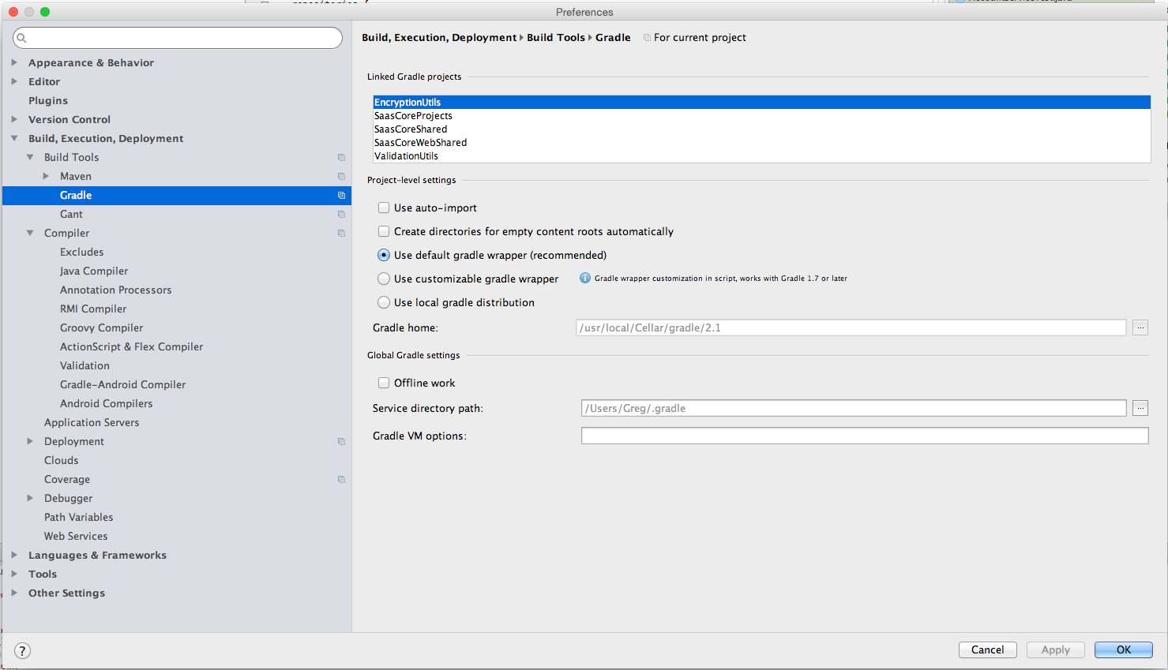Expand Editor section arrow
The height and width of the screenshot is (670, 1168).
tap(14, 81)
